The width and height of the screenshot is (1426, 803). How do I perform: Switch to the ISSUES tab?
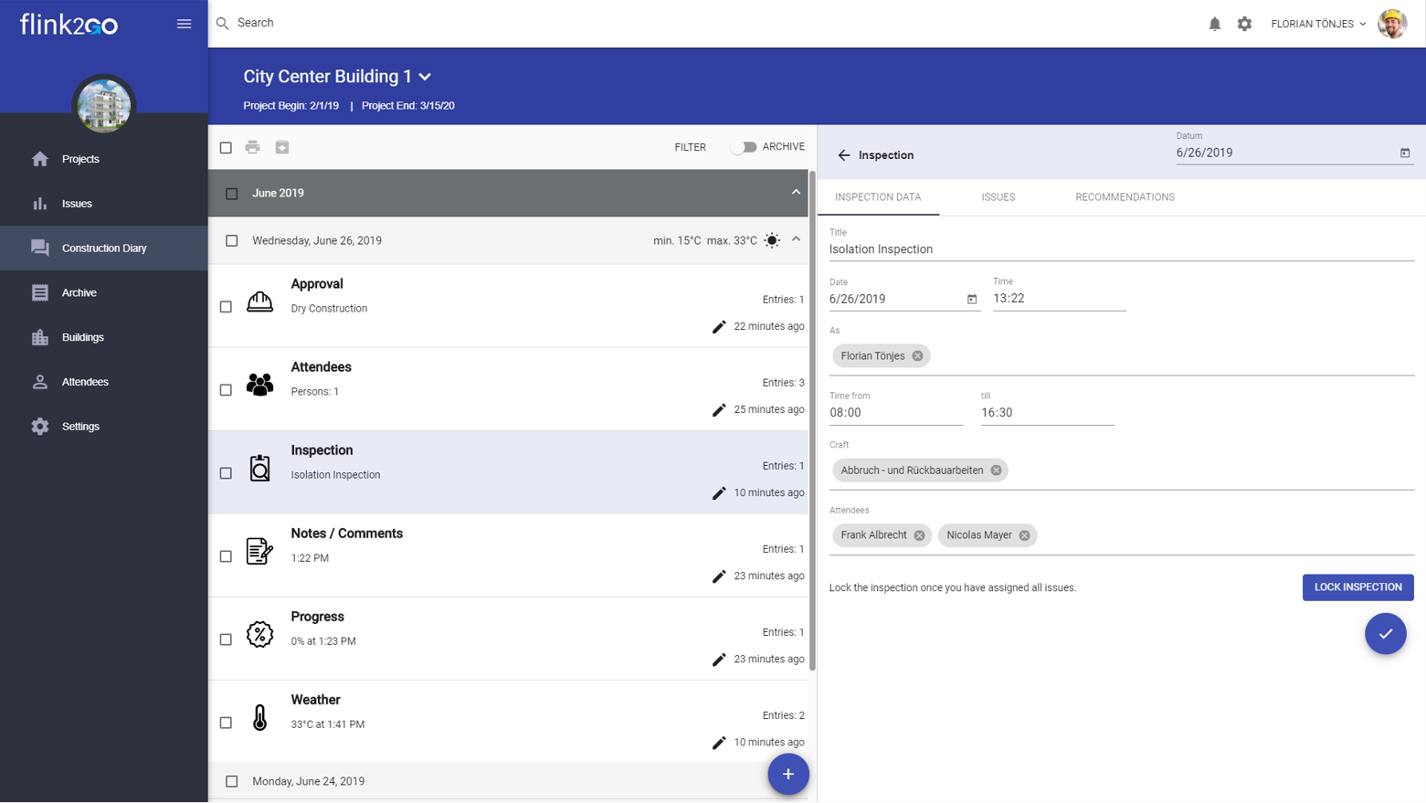tap(998, 197)
